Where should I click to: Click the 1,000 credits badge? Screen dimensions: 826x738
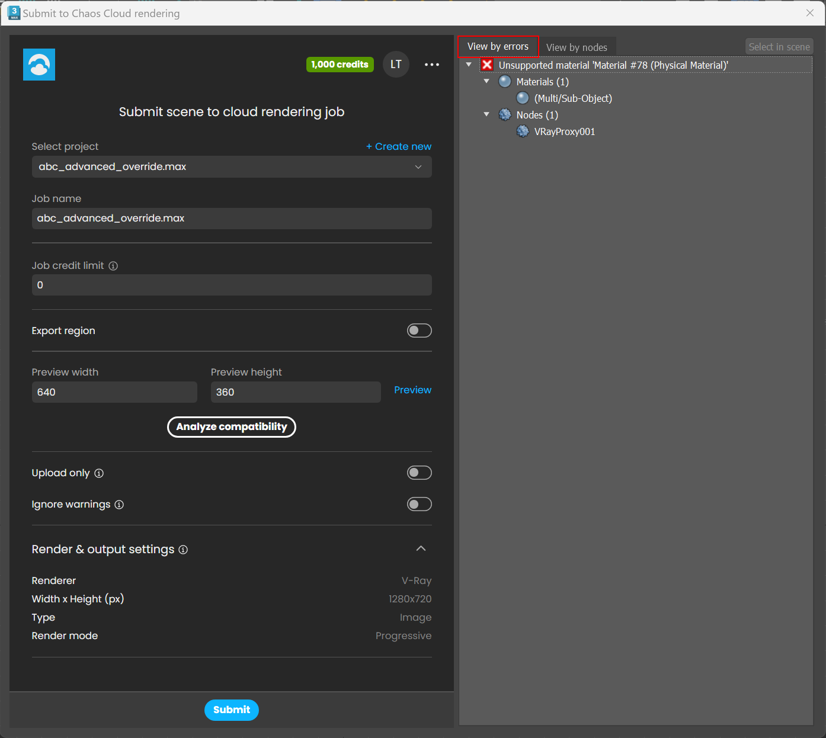click(340, 64)
